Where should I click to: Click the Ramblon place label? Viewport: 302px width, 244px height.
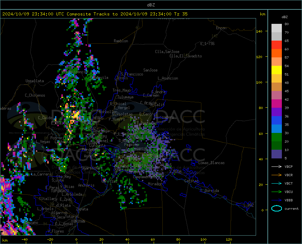[x=121, y=41]
